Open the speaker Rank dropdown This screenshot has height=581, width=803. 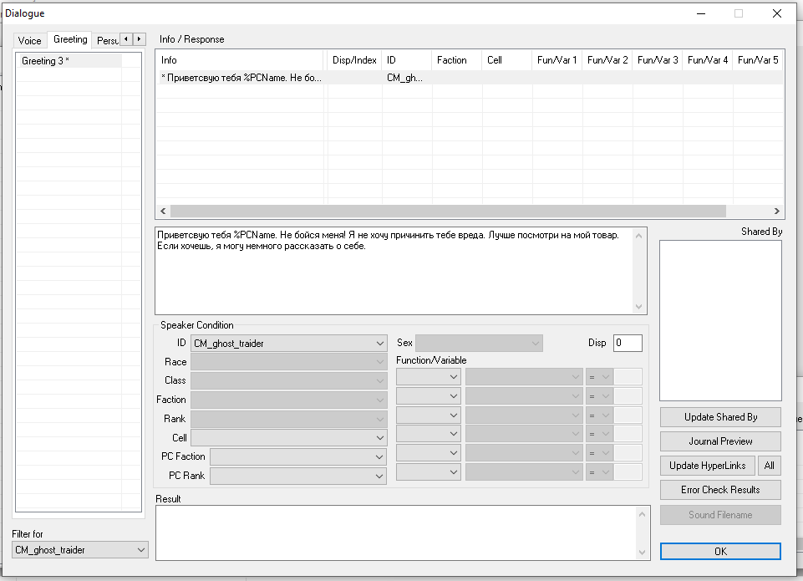click(x=289, y=419)
